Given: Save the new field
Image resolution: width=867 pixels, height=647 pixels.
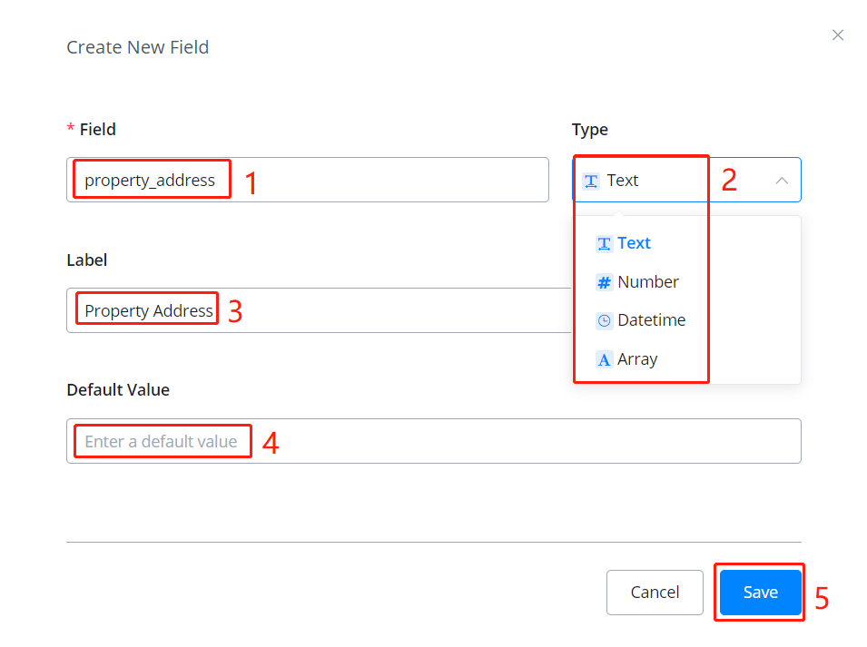Looking at the screenshot, I should point(760,592).
